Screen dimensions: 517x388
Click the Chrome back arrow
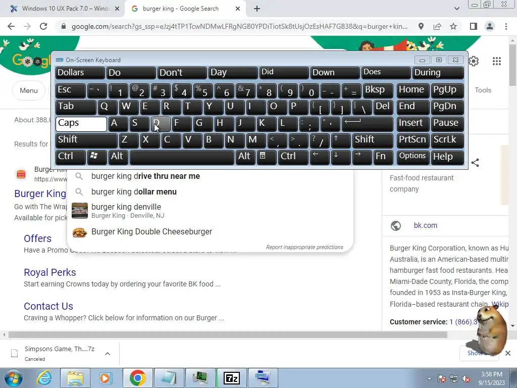tap(11, 26)
